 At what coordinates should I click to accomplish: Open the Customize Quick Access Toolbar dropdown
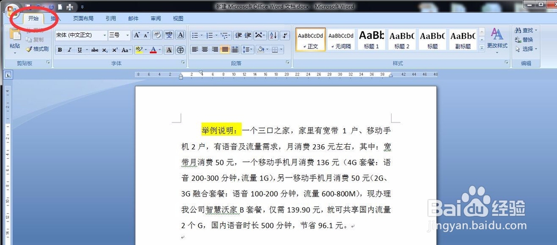(x=82, y=7)
